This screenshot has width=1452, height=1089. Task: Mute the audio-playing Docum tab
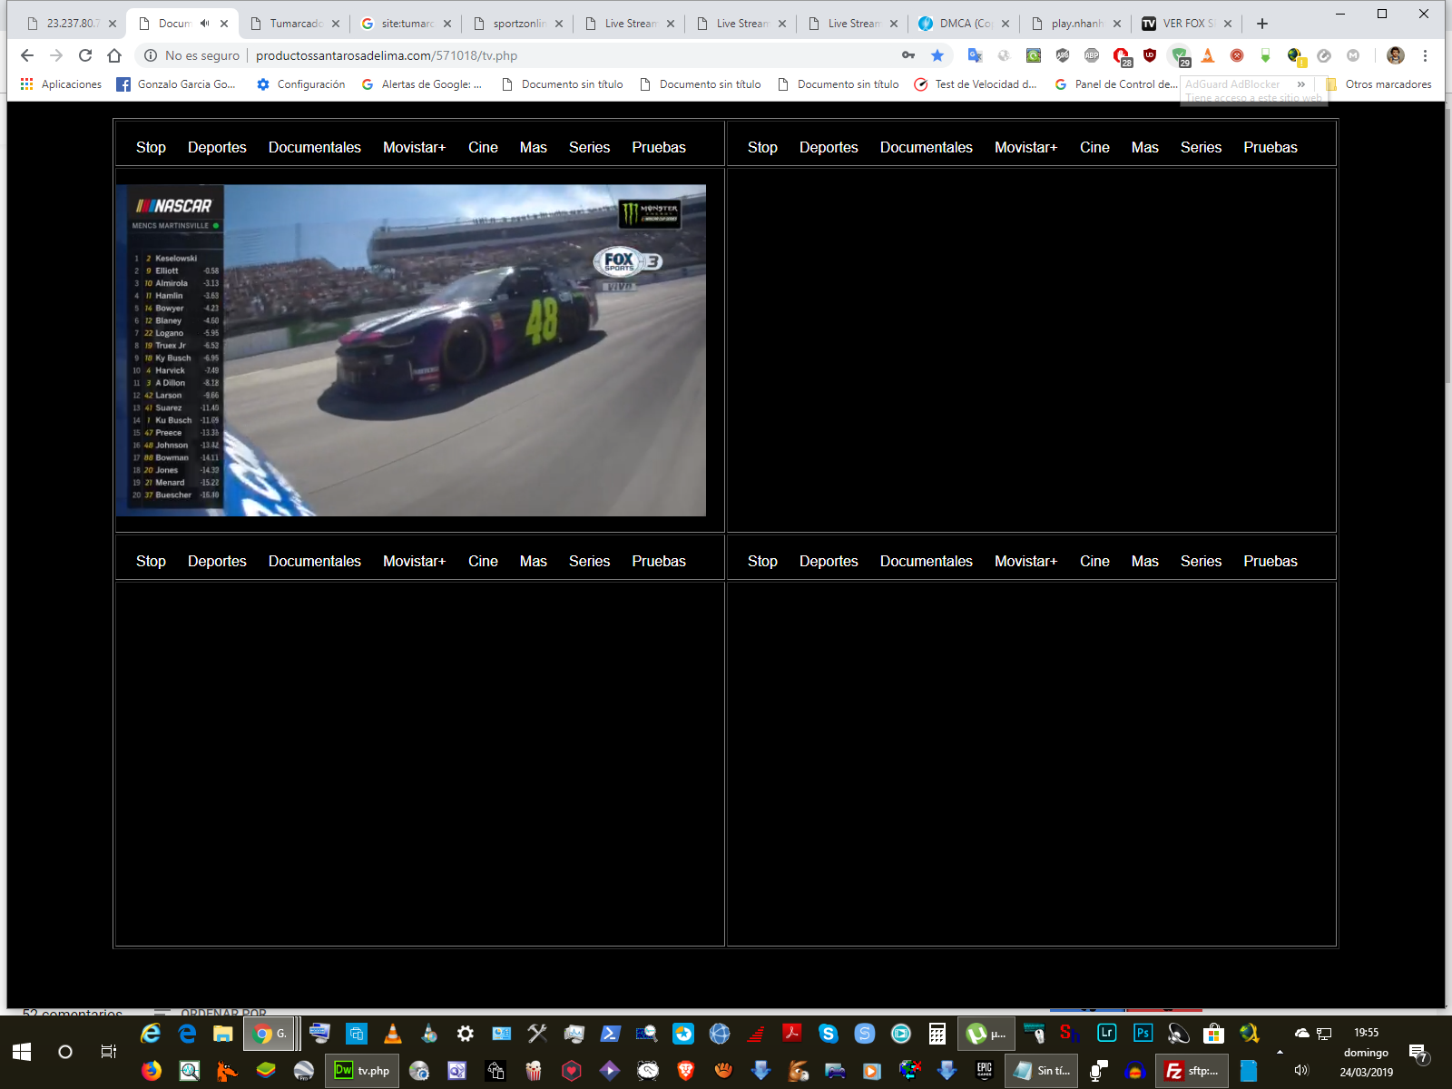click(x=205, y=24)
